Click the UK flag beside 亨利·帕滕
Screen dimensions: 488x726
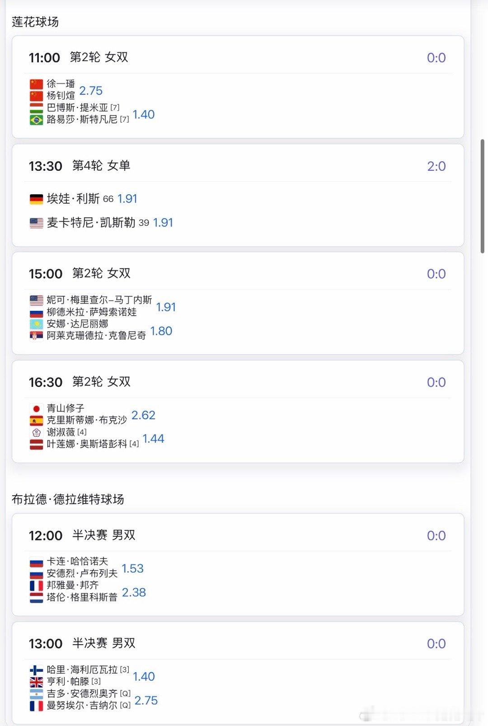[x=36, y=682]
